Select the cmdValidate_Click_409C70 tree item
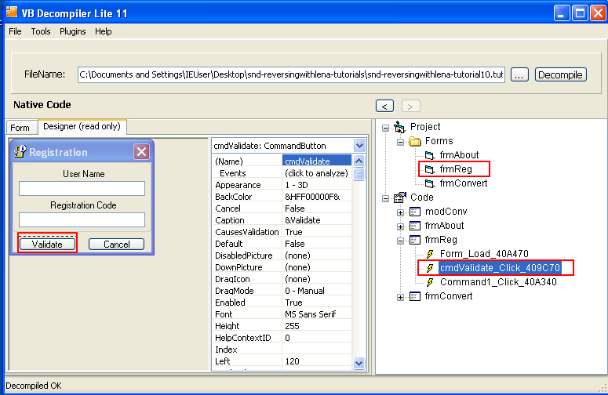Screen dimensions: 608x395 click(500, 268)
